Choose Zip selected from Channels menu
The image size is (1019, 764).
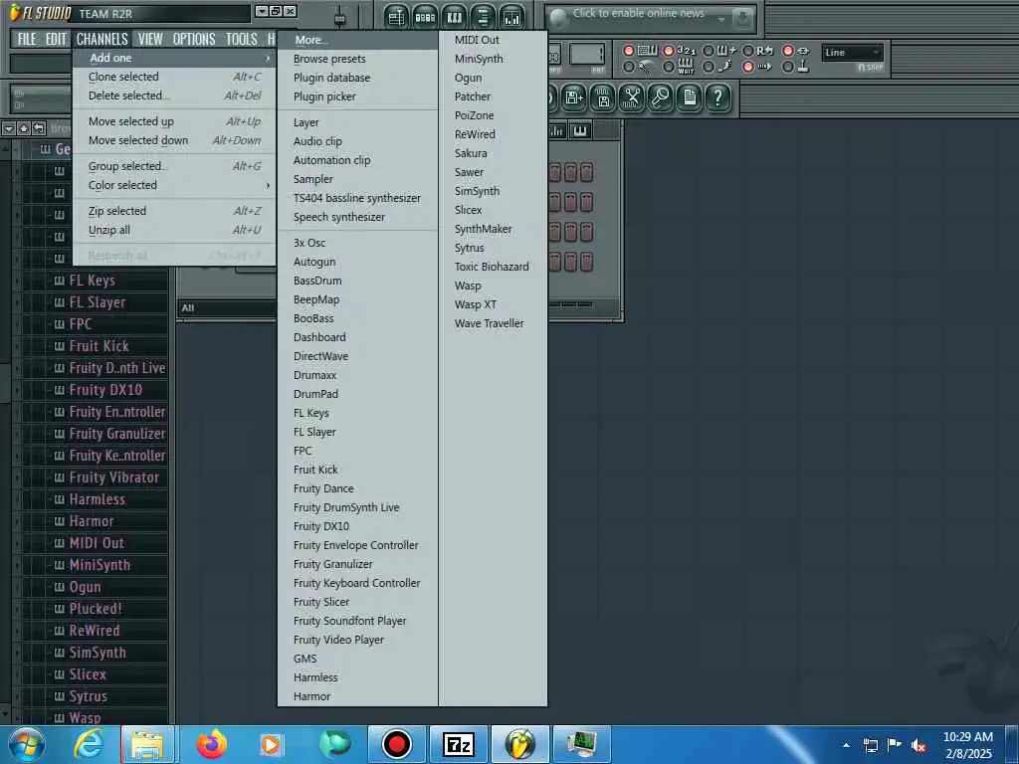(x=174, y=211)
